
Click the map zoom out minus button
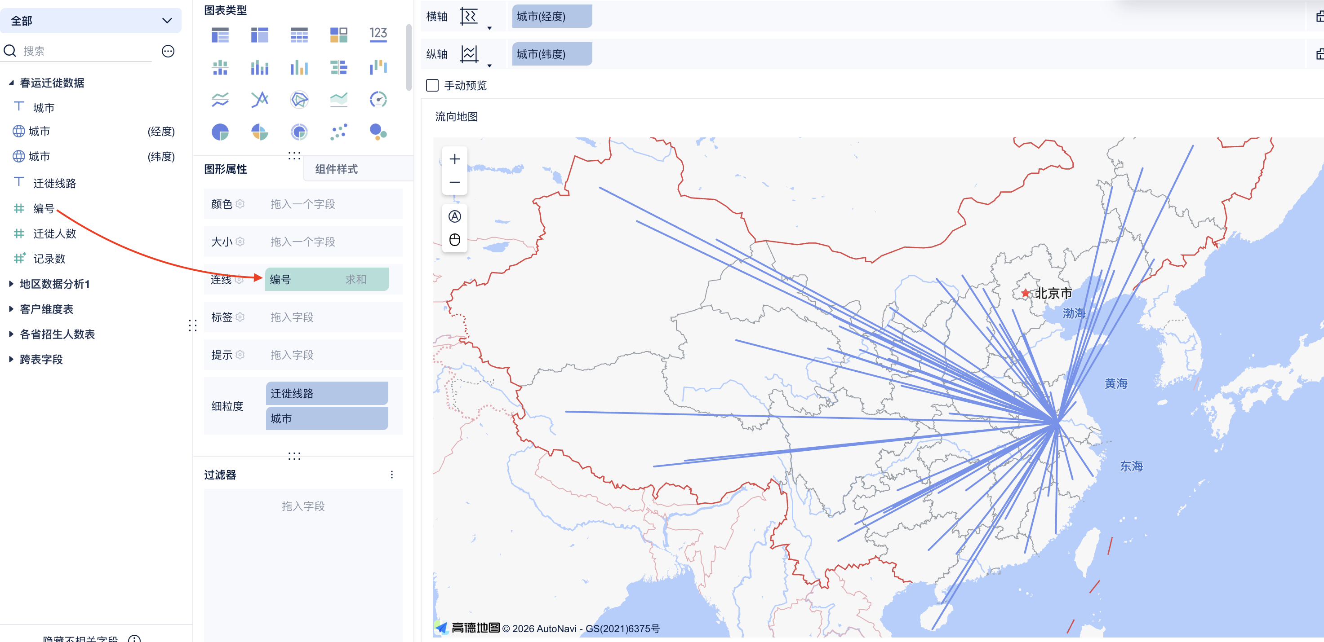click(454, 182)
